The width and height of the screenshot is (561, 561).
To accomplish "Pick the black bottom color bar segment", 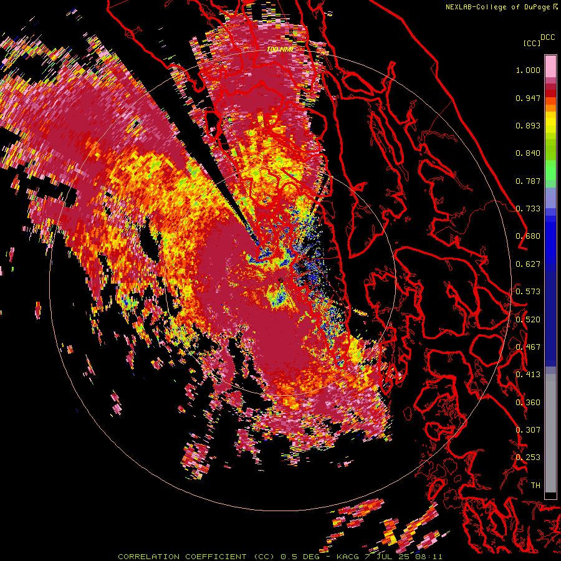I will click(550, 496).
